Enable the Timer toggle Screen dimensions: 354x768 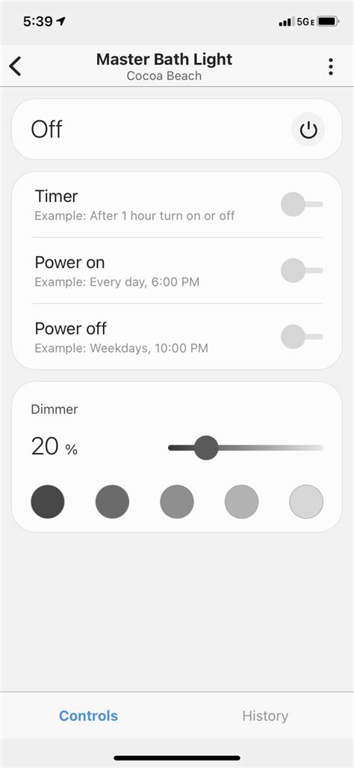pyautogui.click(x=302, y=204)
